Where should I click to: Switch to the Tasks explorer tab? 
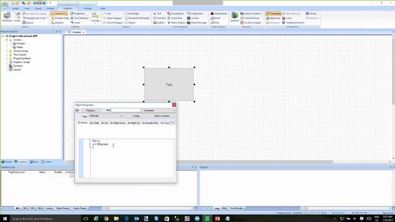pyautogui.click(x=35, y=162)
